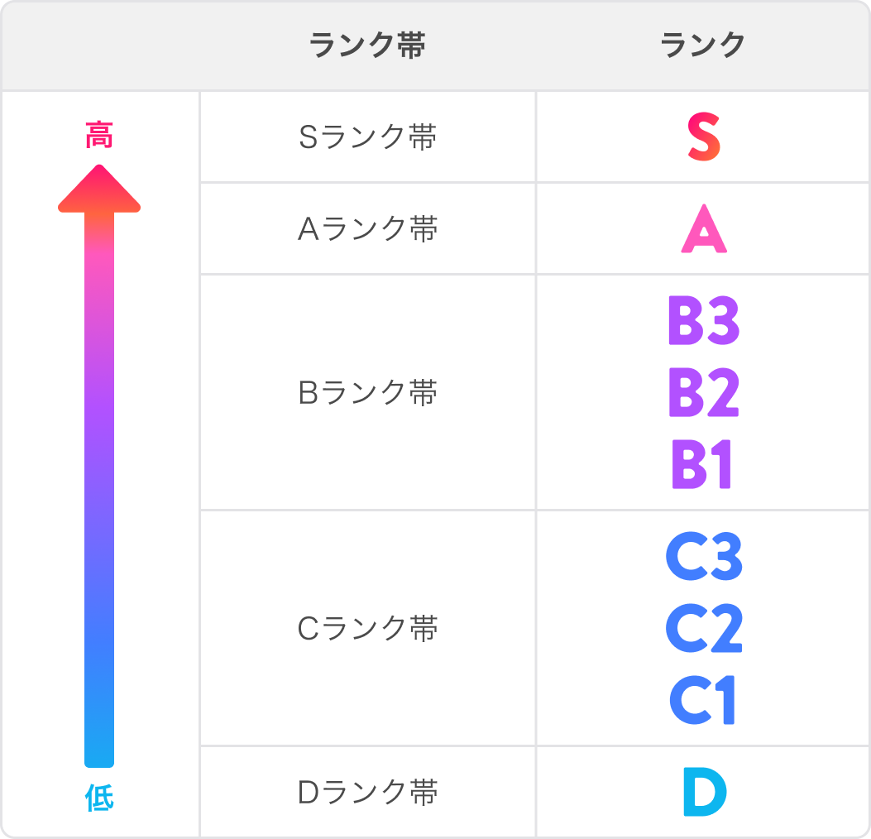This screenshot has width=871, height=839.
Task: Click the ランク帯 column header
Action: click(x=367, y=46)
